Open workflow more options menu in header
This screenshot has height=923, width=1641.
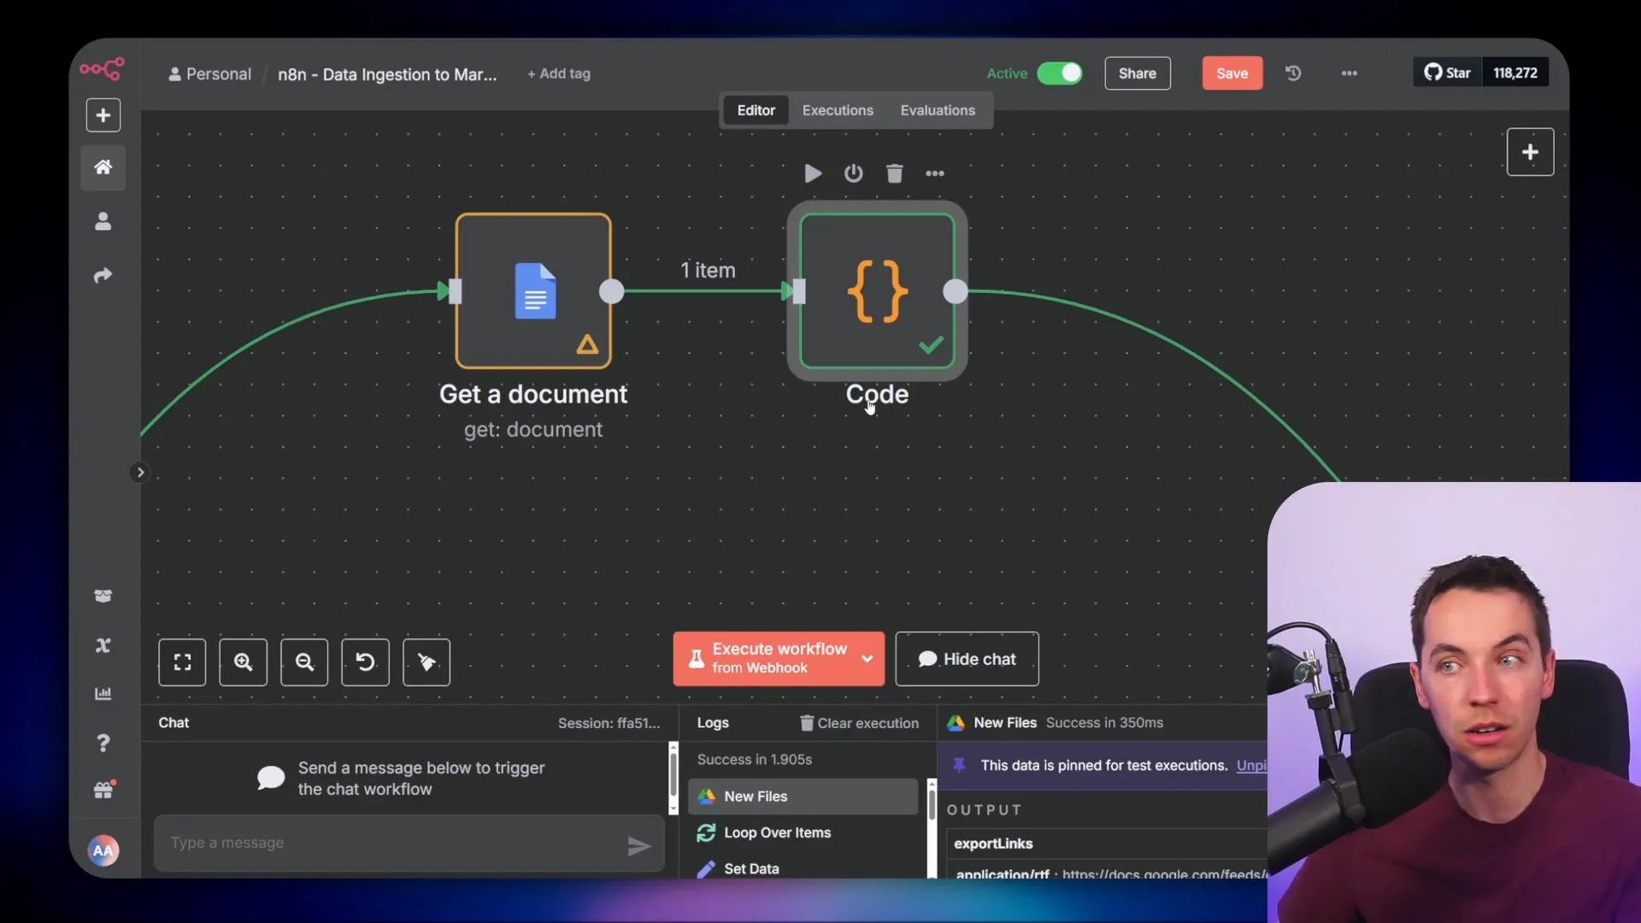tap(1350, 73)
